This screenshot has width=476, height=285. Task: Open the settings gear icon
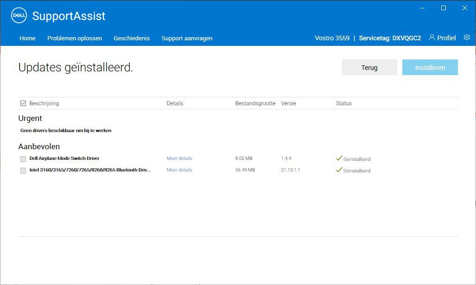pyautogui.click(x=467, y=37)
